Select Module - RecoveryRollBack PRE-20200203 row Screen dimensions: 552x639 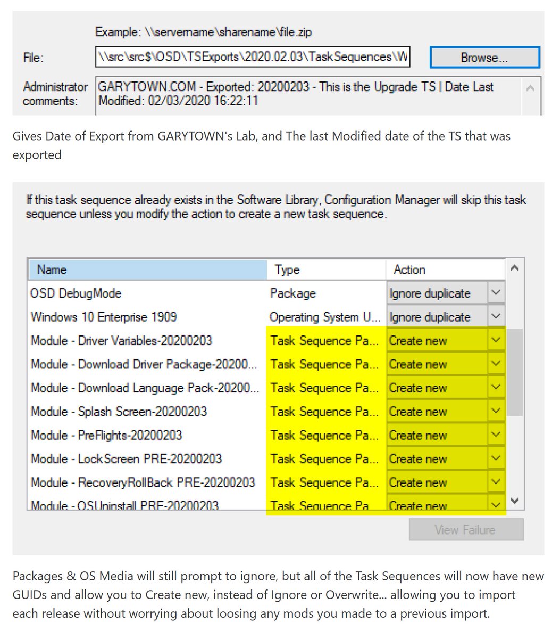[x=266, y=482]
